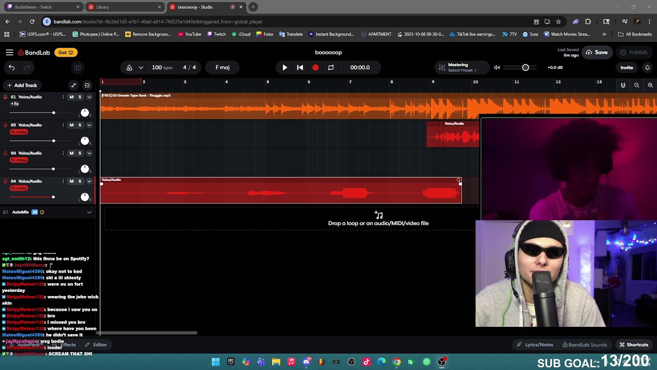Save the project
657x370 pixels.
click(x=596, y=52)
